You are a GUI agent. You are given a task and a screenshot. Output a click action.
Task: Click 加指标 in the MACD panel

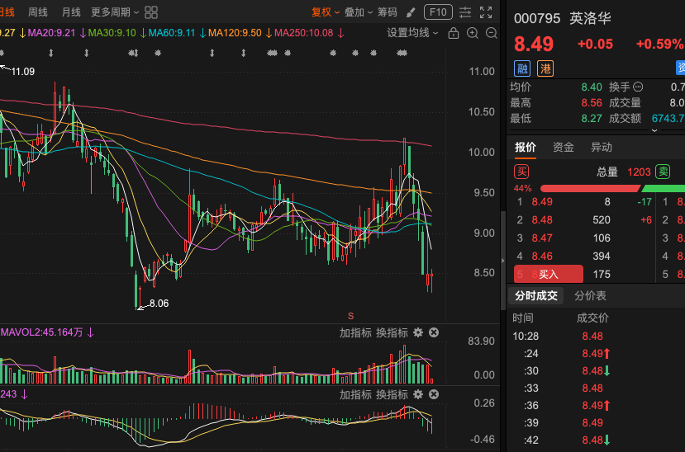(x=355, y=395)
